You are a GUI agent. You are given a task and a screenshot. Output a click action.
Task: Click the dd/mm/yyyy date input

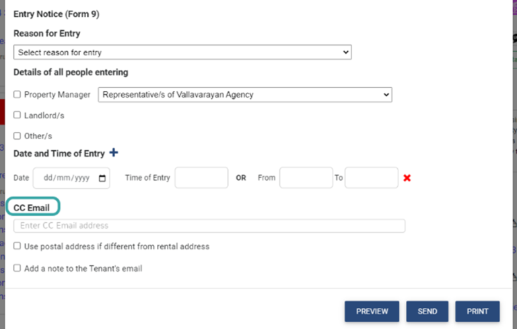[66, 178]
